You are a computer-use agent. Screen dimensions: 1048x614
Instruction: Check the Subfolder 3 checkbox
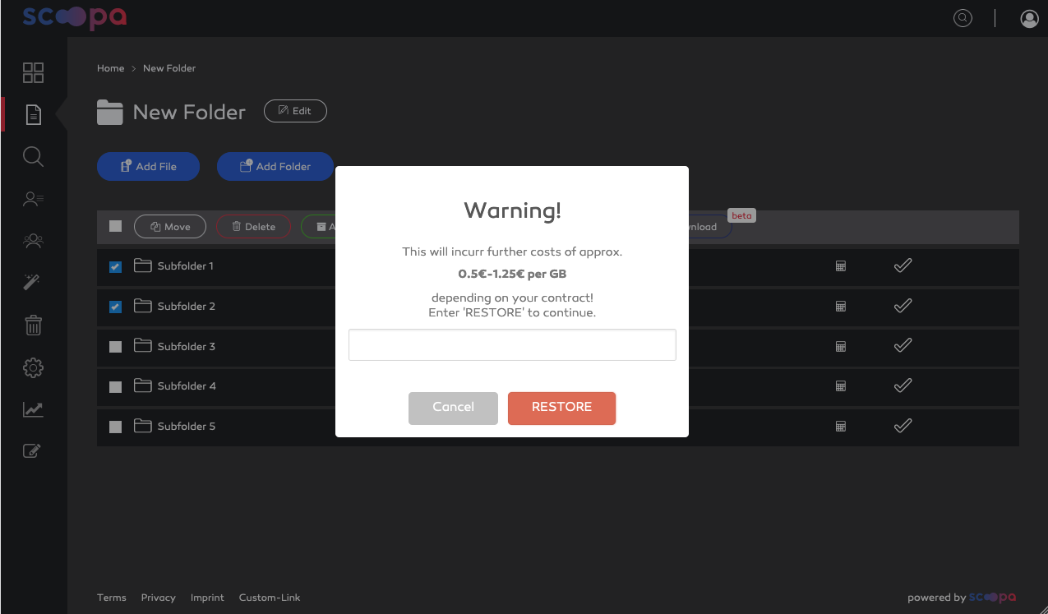pyautogui.click(x=115, y=347)
